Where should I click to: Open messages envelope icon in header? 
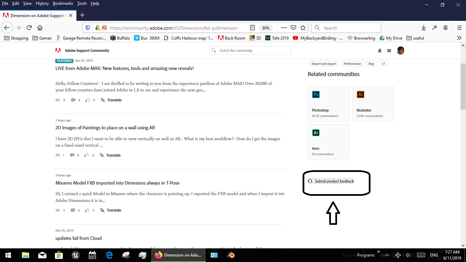click(389, 50)
